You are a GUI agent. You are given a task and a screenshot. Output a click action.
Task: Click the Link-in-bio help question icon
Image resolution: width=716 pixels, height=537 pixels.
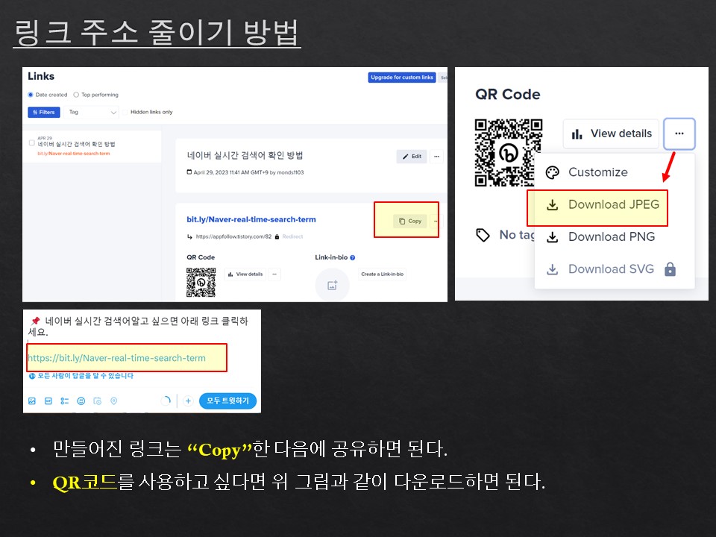tap(353, 257)
